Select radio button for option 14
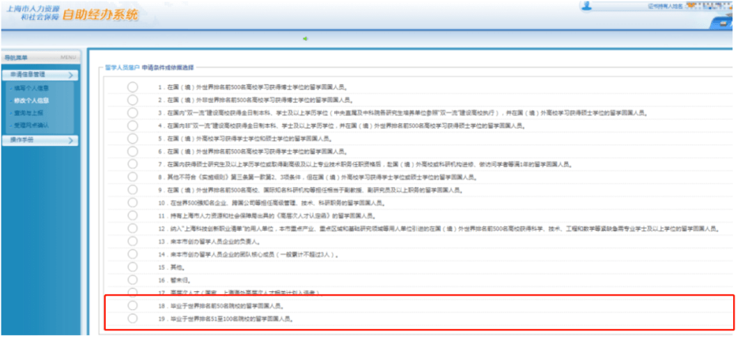The image size is (752, 340). pyautogui.click(x=133, y=254)
